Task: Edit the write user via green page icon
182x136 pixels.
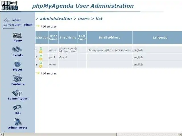Action: 41,63
